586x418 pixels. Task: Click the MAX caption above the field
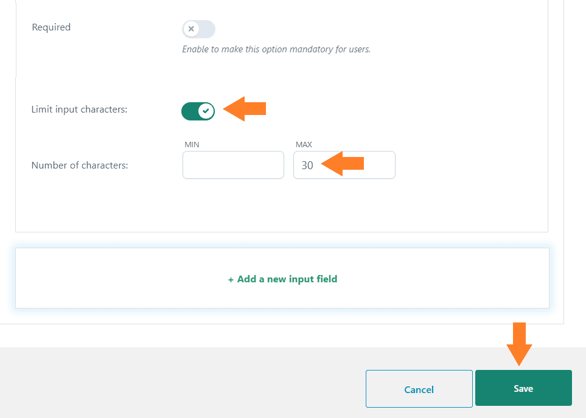304,145
